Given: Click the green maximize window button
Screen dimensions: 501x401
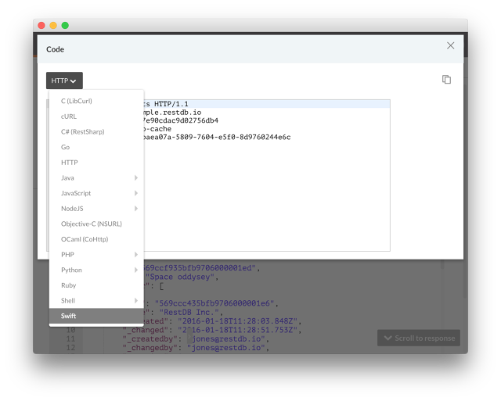Looking at the screenshot, I should (65, 25).
